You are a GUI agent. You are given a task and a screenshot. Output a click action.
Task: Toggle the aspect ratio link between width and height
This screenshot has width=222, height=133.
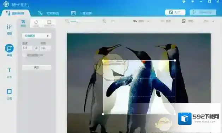36,48
